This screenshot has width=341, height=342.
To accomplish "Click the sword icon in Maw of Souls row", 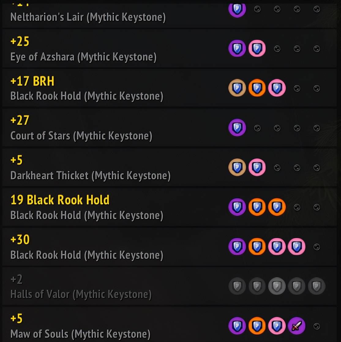I will tap(296, 326).
